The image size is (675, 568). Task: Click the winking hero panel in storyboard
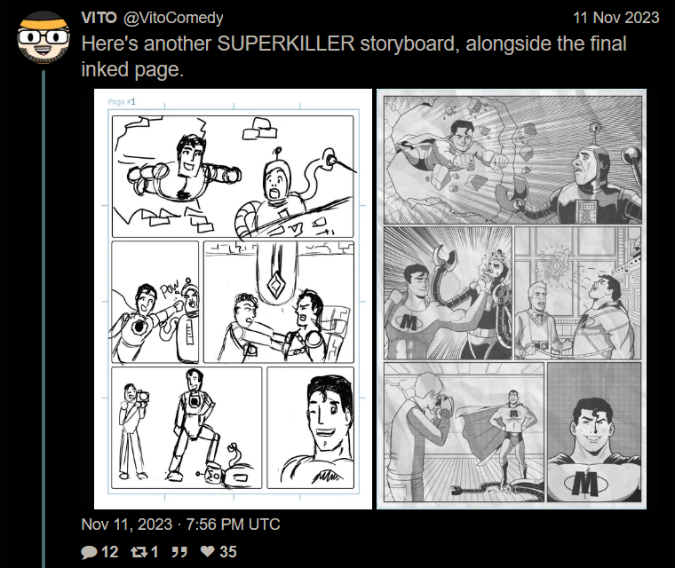pos(310,428)
